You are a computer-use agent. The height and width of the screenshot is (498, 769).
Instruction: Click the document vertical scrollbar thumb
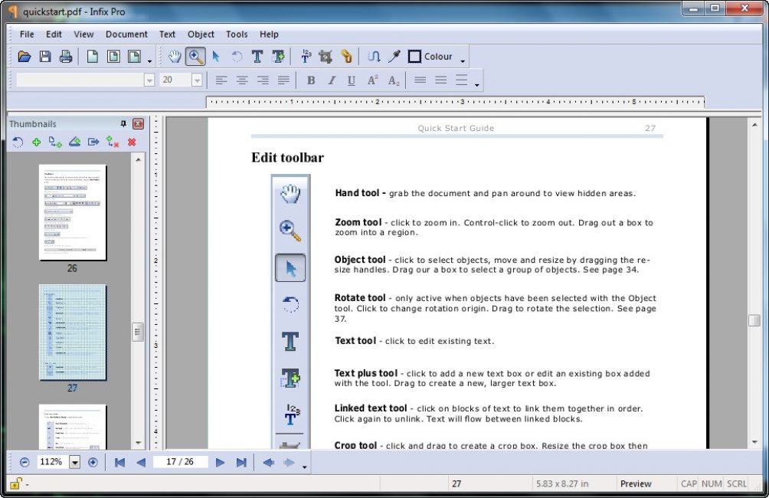point(754,320)
